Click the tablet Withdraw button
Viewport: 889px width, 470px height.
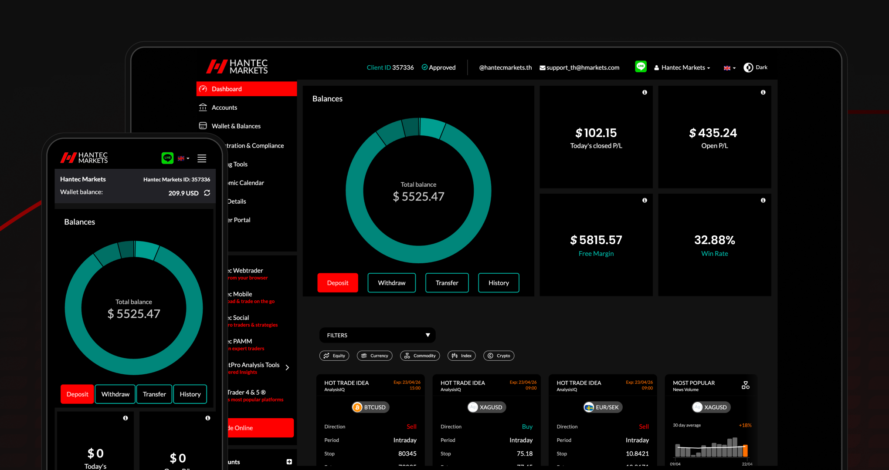pos(392,283)
